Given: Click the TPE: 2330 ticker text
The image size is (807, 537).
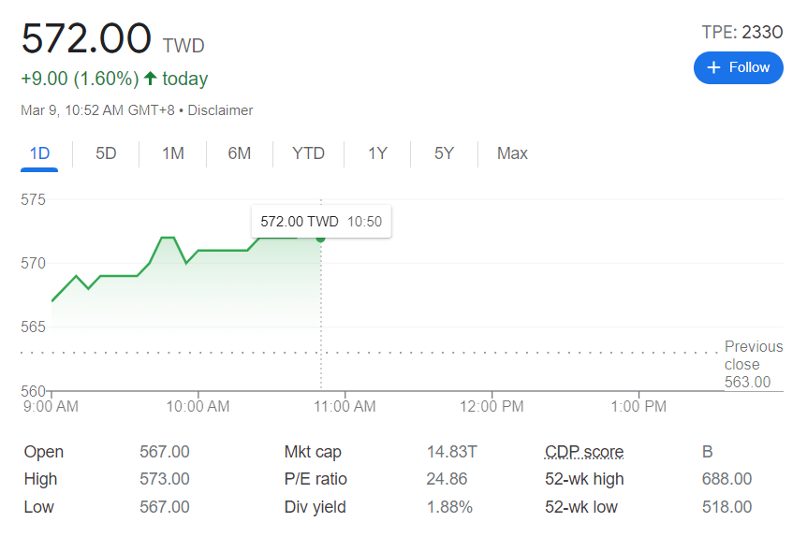Looking at the screenshot, I should click(741, 33).
